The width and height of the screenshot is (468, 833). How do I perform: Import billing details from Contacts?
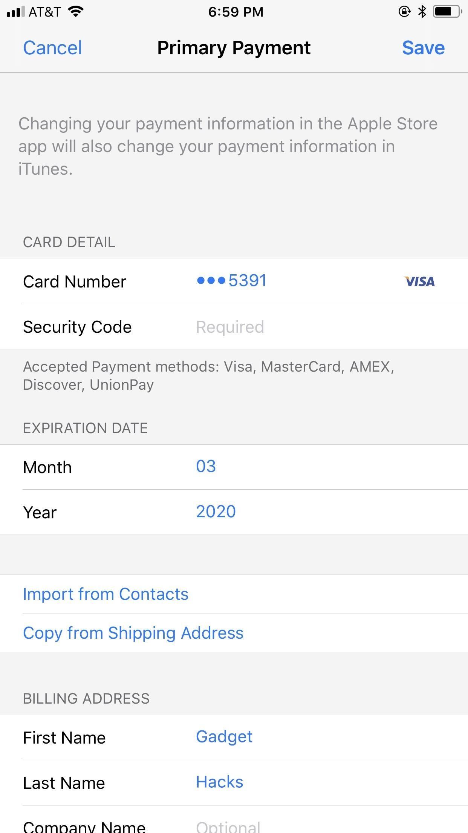click(106, 594)
